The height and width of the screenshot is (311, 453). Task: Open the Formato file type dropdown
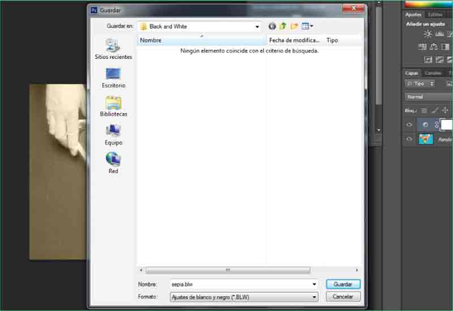point(314,297)
